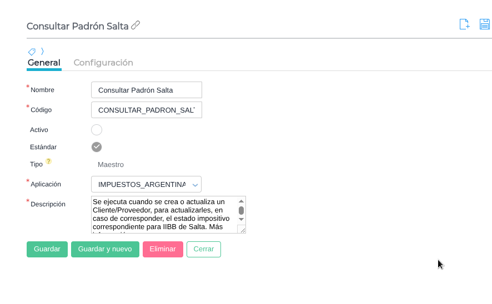The width and height of the screenshot is (492, 304).
Task: Click the textarea resize handle in Descripción
Action: (x=242, y=229)
